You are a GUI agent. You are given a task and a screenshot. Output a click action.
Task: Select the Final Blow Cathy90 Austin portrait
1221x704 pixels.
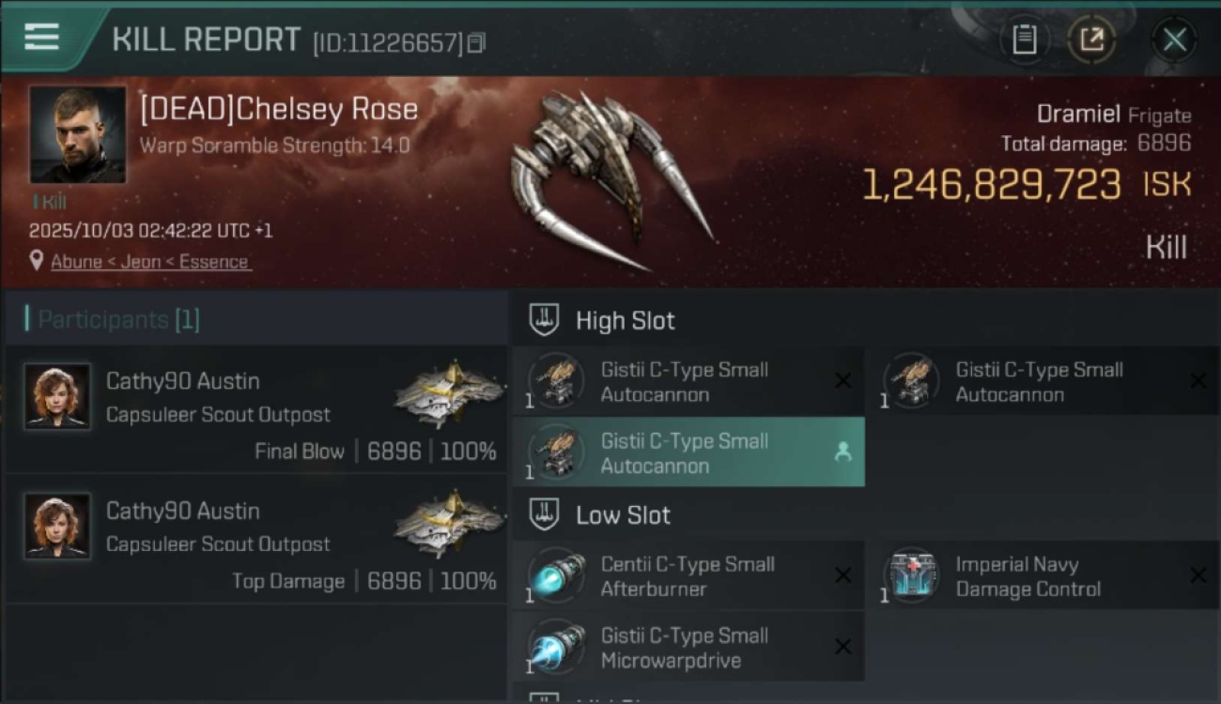[x=57, y=396]
